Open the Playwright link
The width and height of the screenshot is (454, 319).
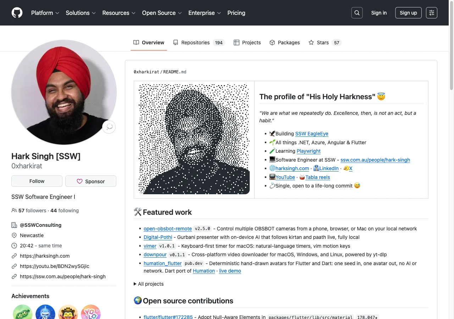click(x=309, y=151)
